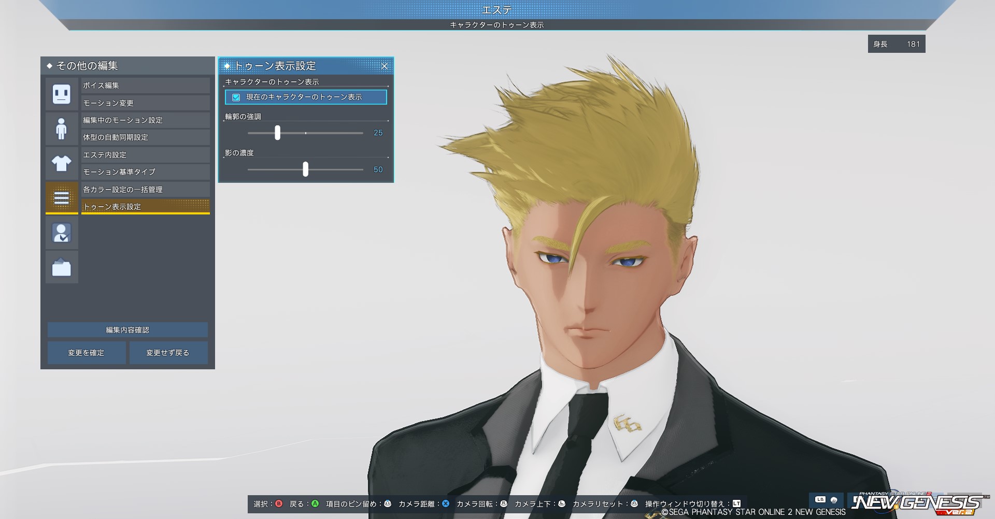Open 編集中のモーション設定 menu item
Image resolution: width=995 pixels, height=519 pixels.
(146, 120)
